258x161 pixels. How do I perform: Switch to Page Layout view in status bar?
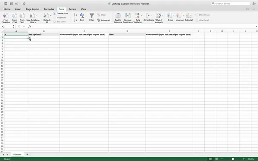coord(217,159)
